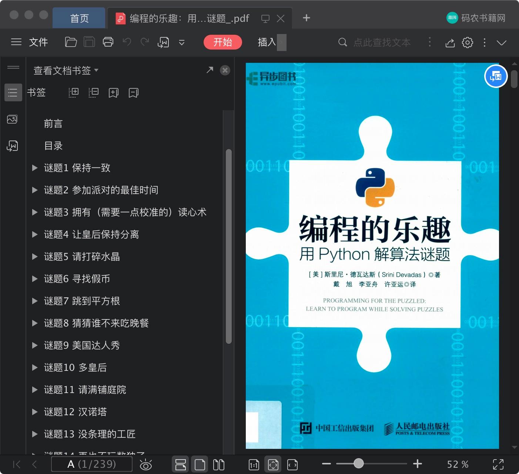
Task: Click the add bookmark icon
Action: click(114, 93)
